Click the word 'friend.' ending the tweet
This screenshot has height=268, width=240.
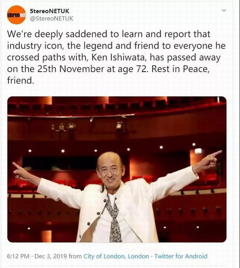tap(21, 80)
